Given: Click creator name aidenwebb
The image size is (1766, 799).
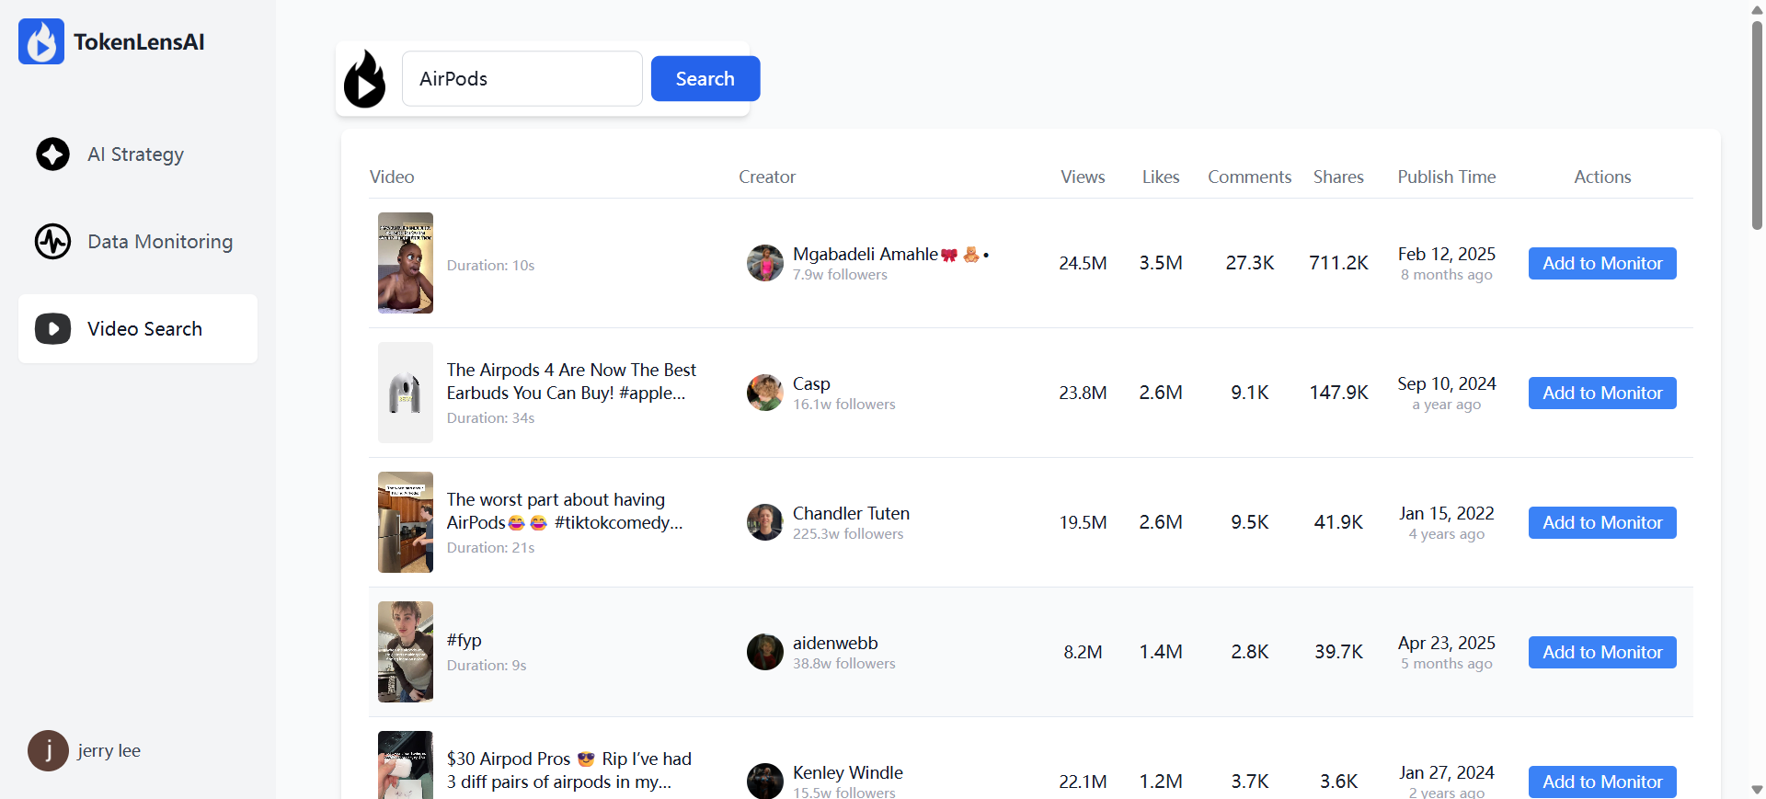Looking at the screenshot, I should [x=835, y=643].
